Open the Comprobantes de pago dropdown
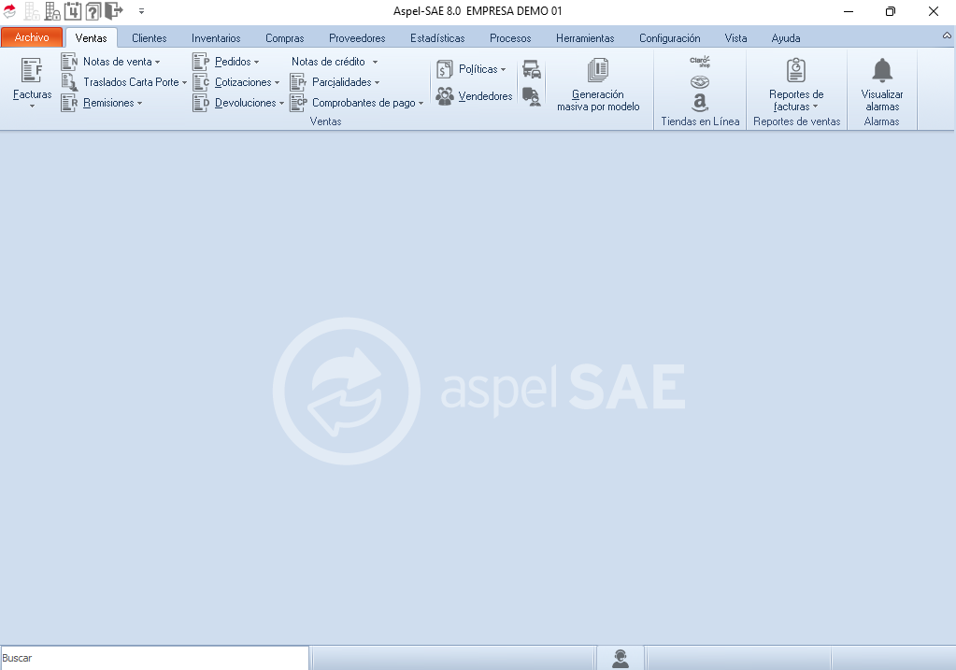The width and height of the screenshot is (956, 670). click(421, 104)
